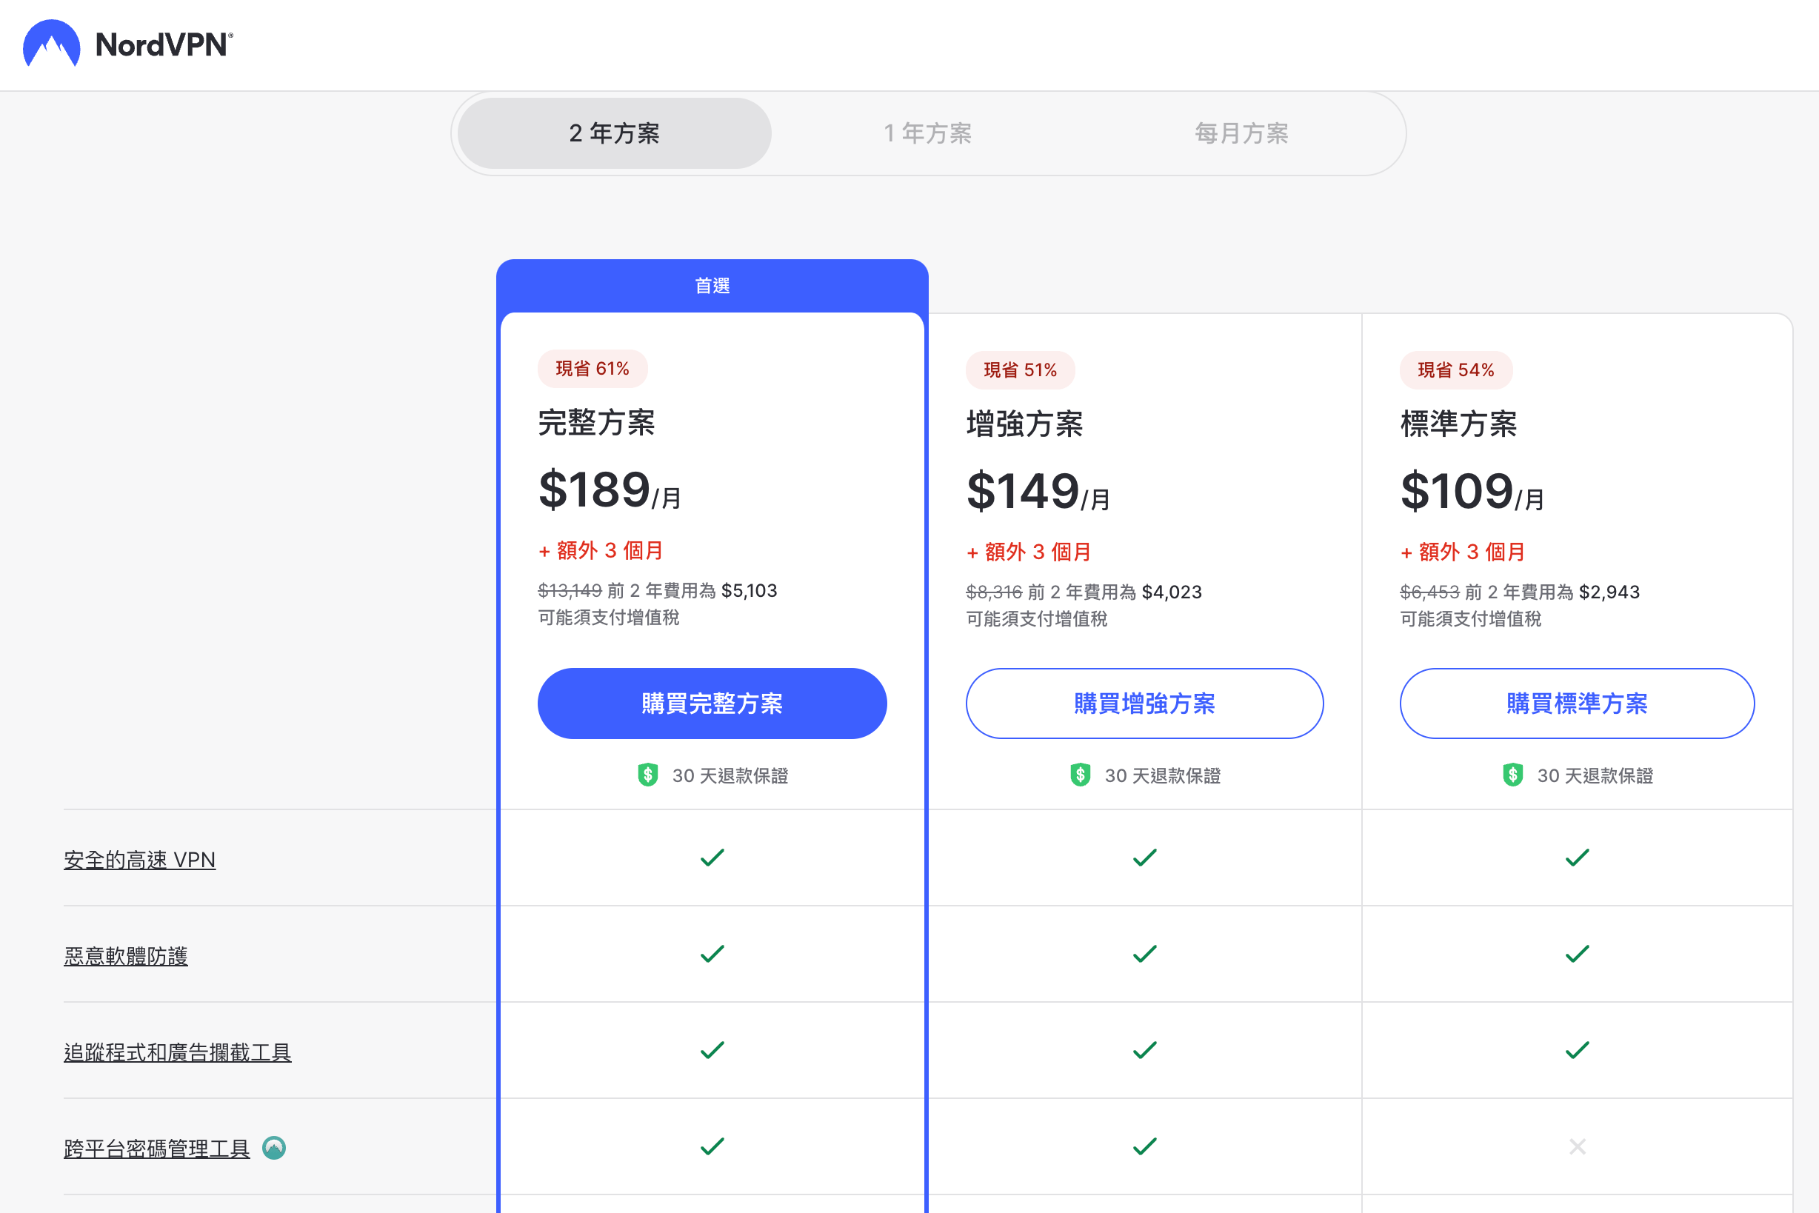Click the money-back shield icon under 完整方案
This screenshot has height=1213, width=1819.
647,775
